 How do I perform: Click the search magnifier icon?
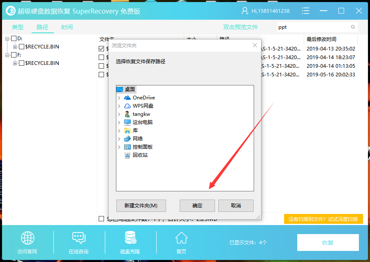[x=353, y=27]
